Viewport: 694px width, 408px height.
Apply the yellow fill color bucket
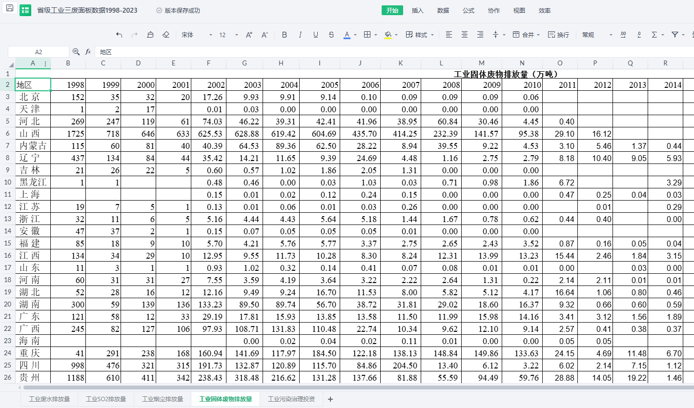click(388, 35)
